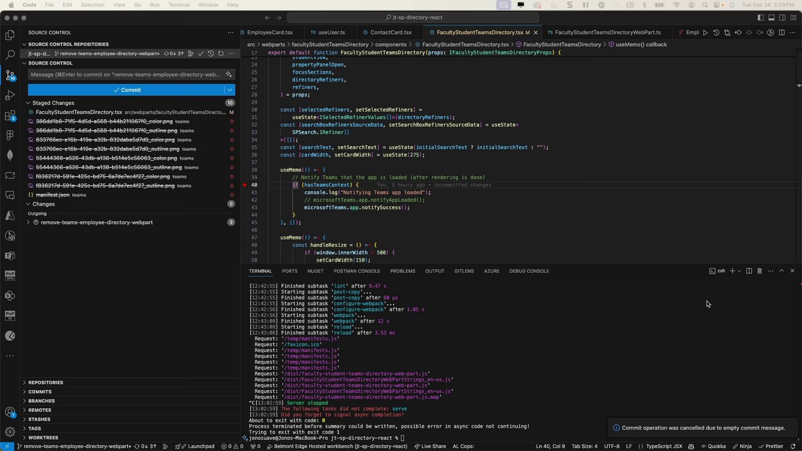Toggle Prettier in the status bar
The height and width of the screenshot is (451, 802).
click(x=770, y=446)
